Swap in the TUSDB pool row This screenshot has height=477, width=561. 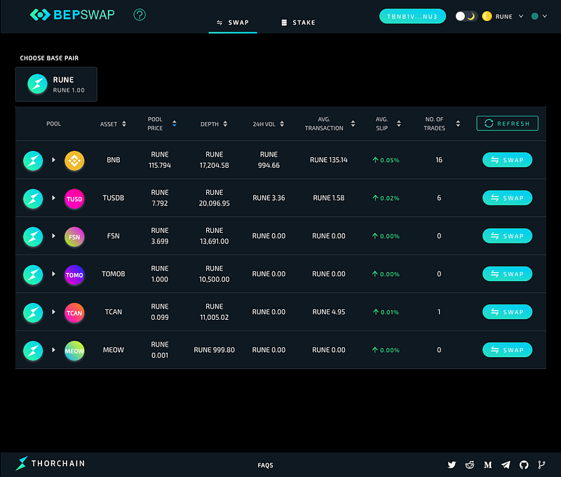507,198
